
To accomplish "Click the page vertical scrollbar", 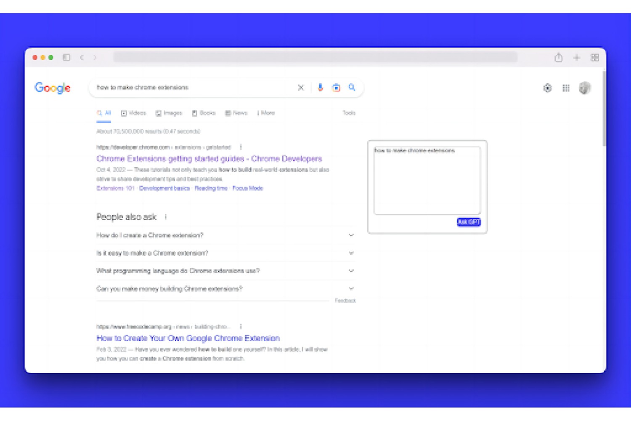I will coord(604,109).
